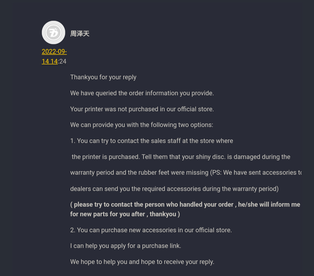Click the "Your printer was not purchased" sentence
The image size is (314, 276).
[x=142, y=109]
